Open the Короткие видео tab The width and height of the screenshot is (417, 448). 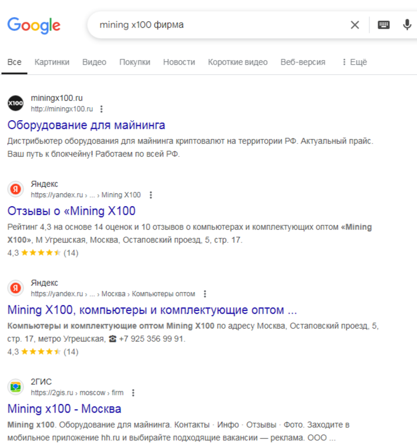(238, 62)
